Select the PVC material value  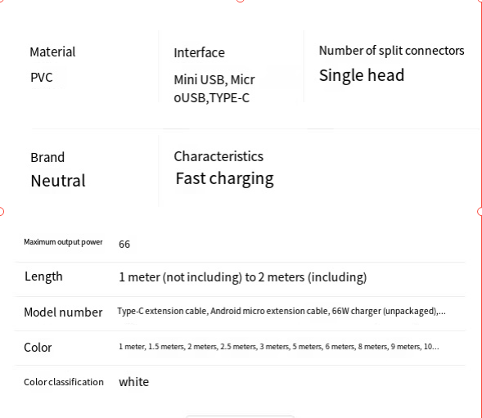42,77
